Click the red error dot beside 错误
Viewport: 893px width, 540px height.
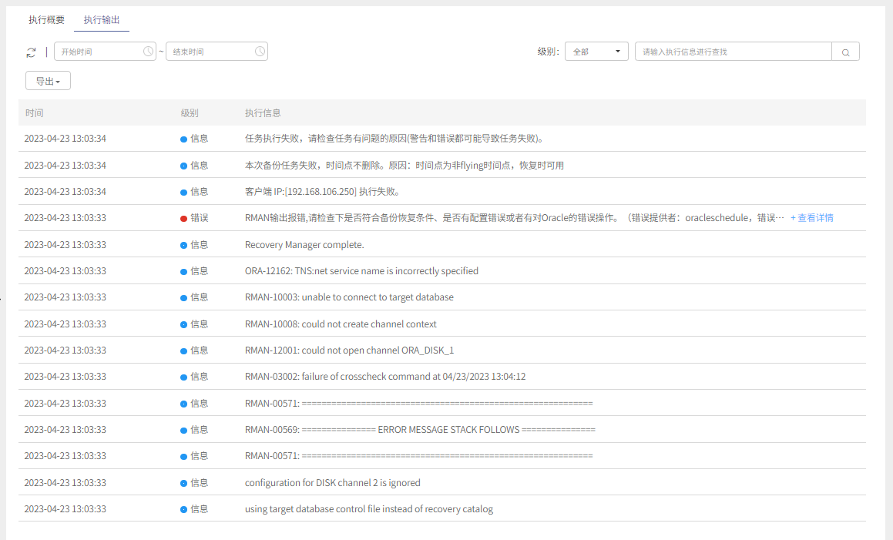[183, 219]
